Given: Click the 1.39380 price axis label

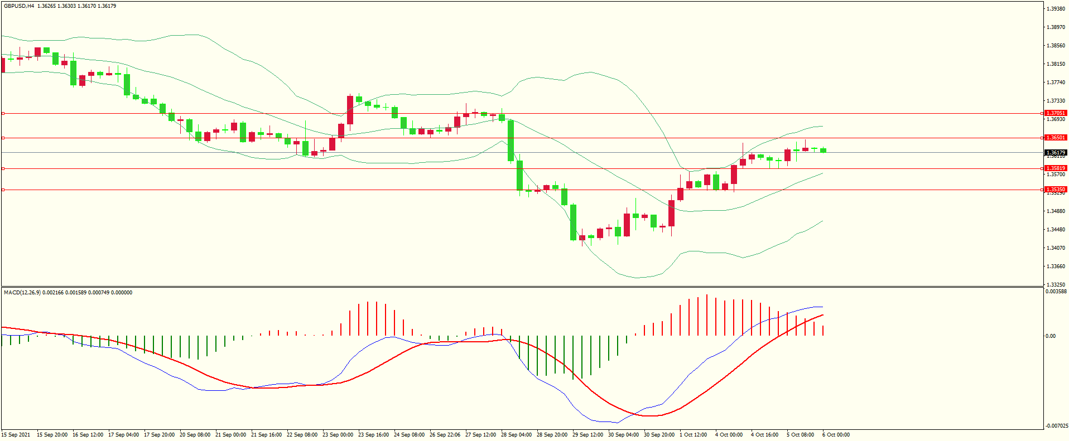Looking at the screenshot, I should [1056, 9].
